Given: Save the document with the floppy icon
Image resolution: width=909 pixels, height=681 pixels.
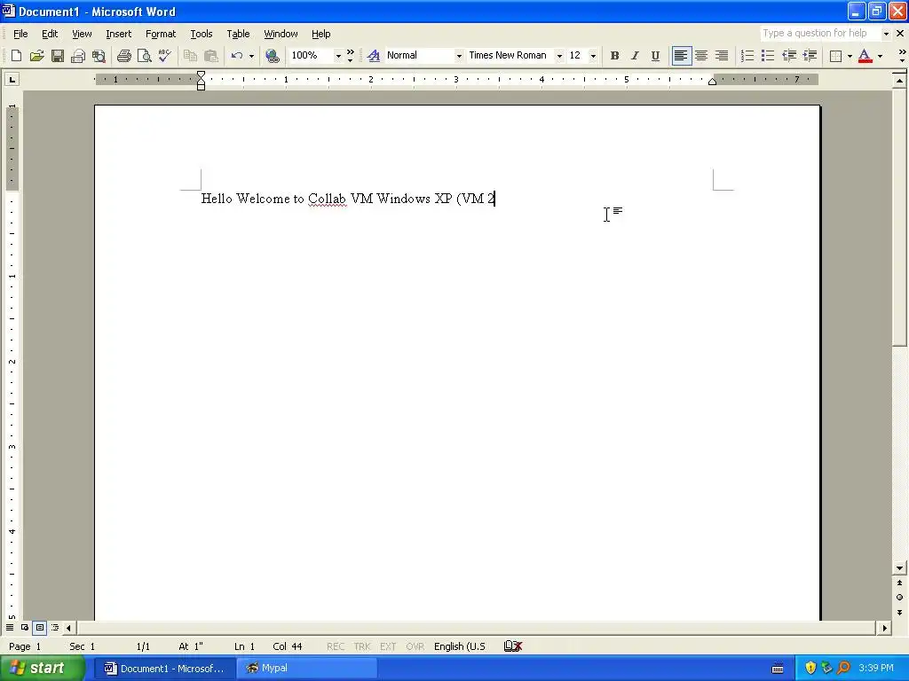Looking at the screenshot, I should coord(58,56).
